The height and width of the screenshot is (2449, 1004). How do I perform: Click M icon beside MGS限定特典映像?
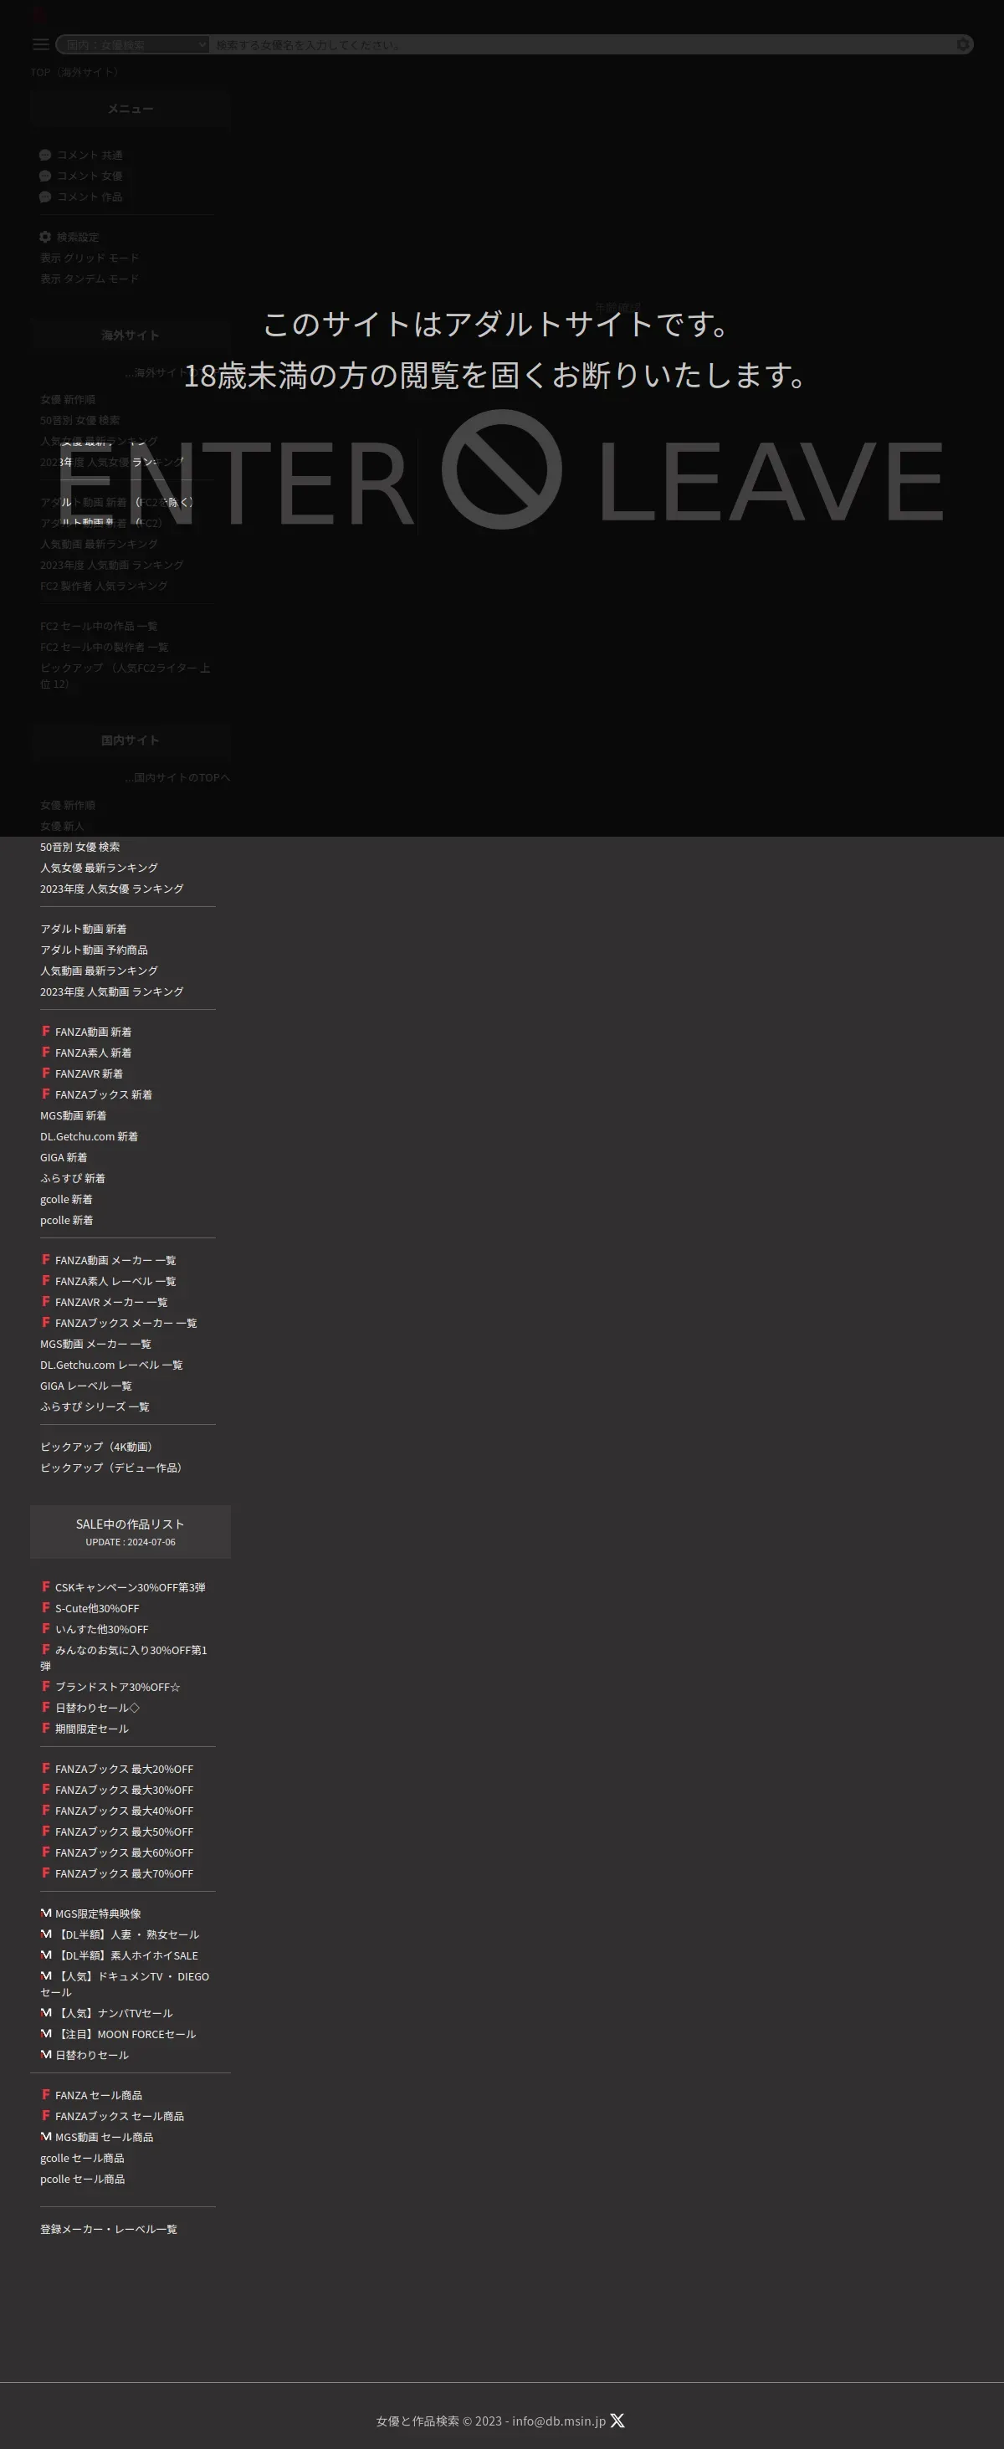(x=46, y=1912)
